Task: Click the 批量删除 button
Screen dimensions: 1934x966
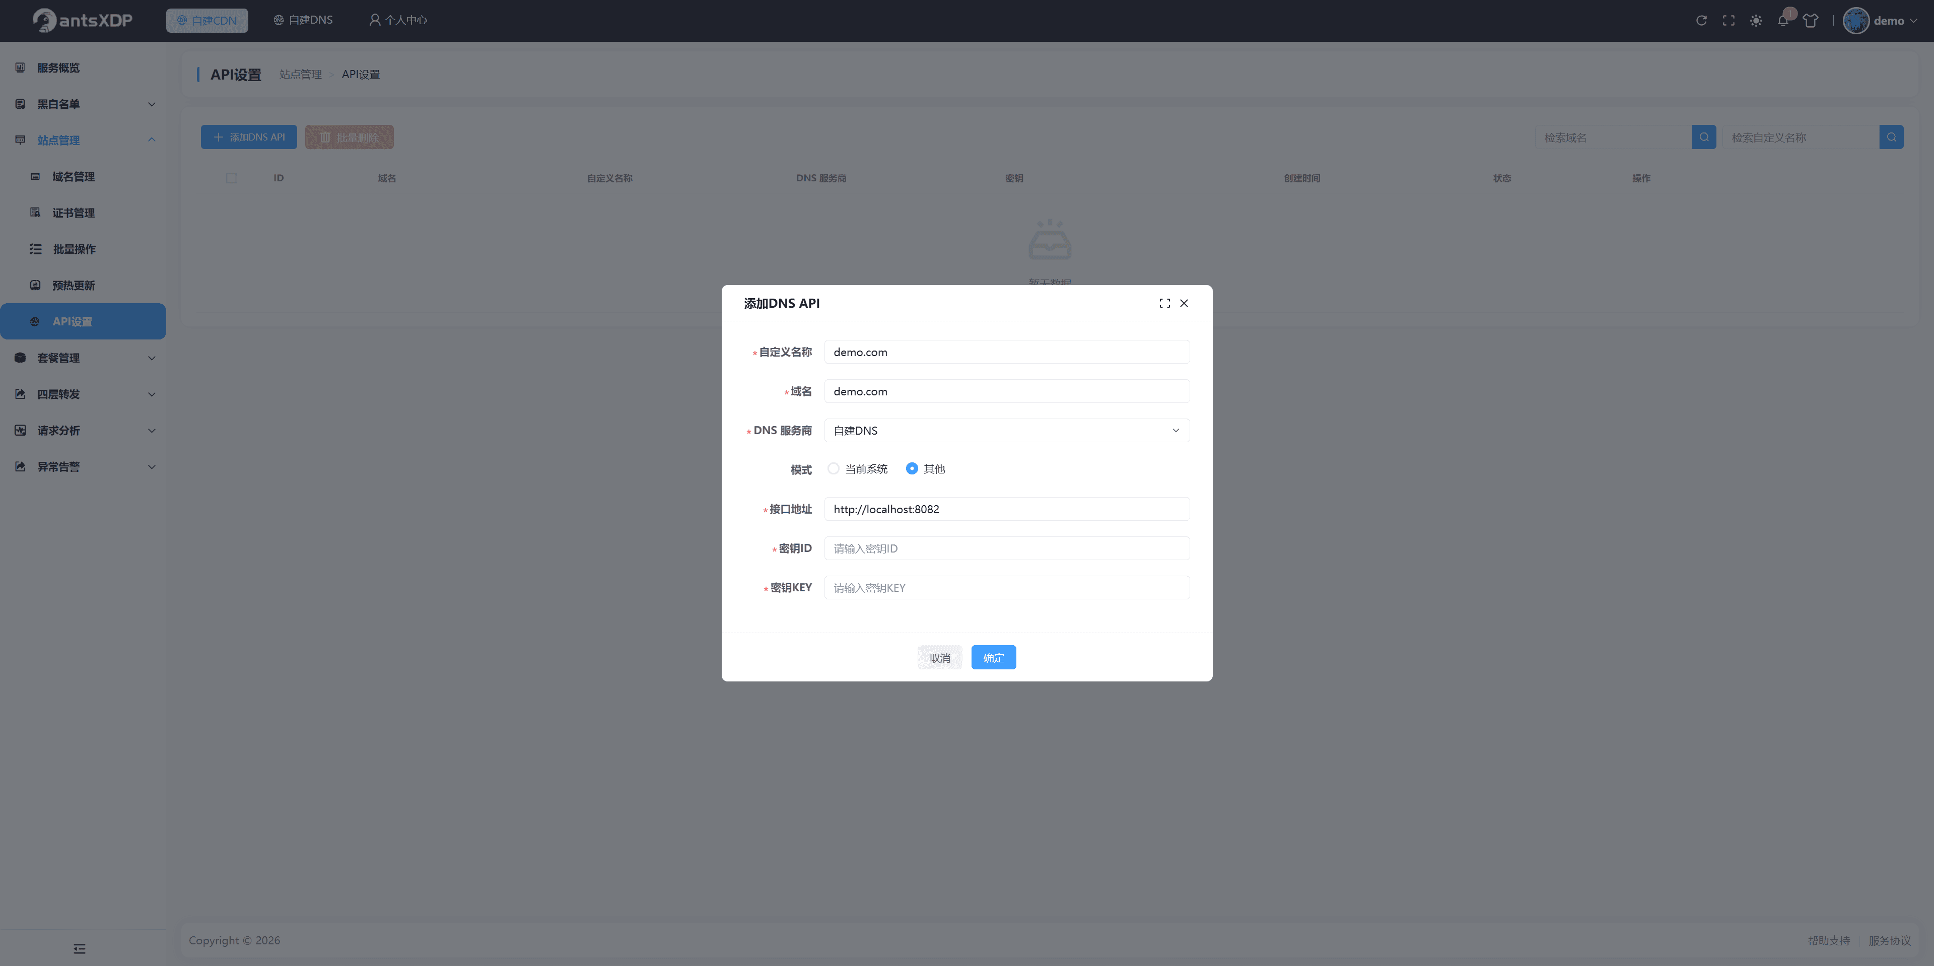Action: 349,137
